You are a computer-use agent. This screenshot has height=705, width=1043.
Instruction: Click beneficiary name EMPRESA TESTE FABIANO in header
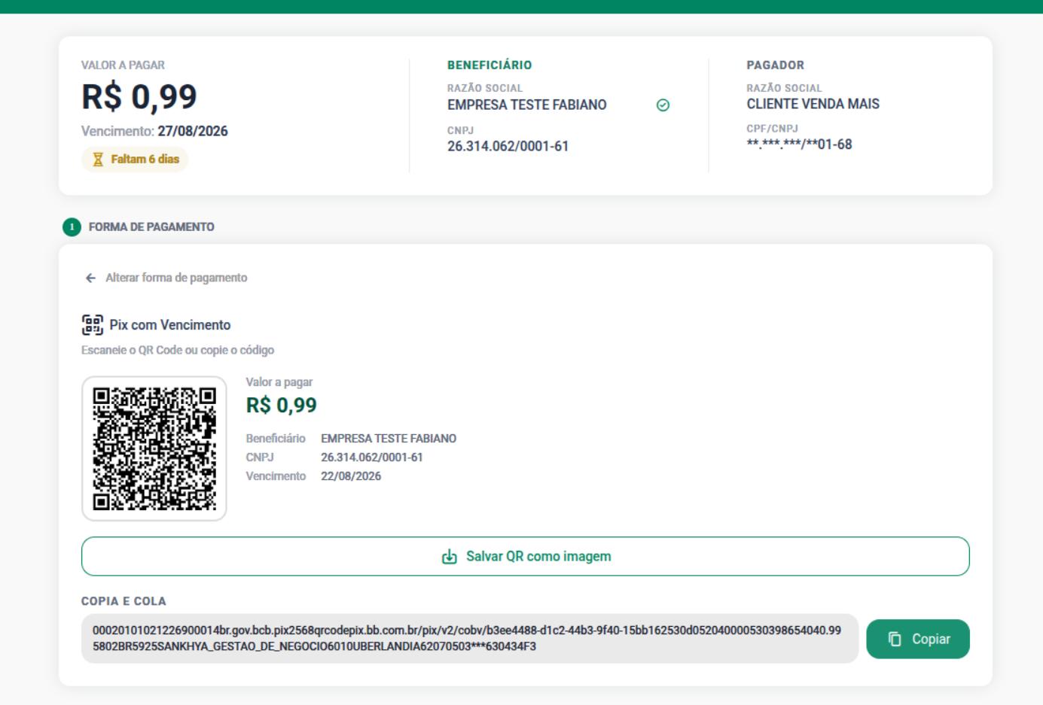(x=527, y=105)
